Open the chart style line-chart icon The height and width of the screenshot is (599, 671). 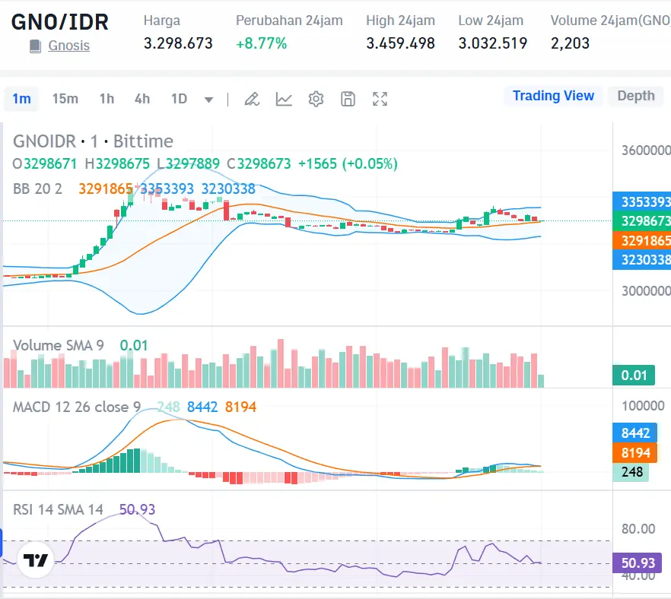[x=284, y=99]
